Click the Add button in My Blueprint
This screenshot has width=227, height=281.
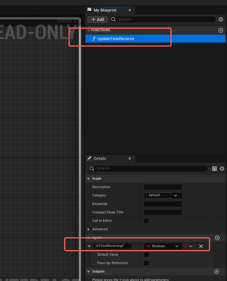click(x=97, y=19)
